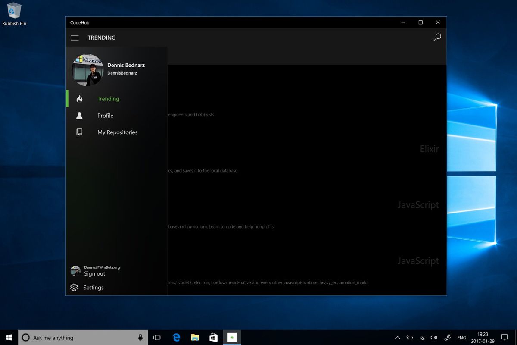Click the Windows Start button
517x345 pixels.
click(x=8, y=337)
